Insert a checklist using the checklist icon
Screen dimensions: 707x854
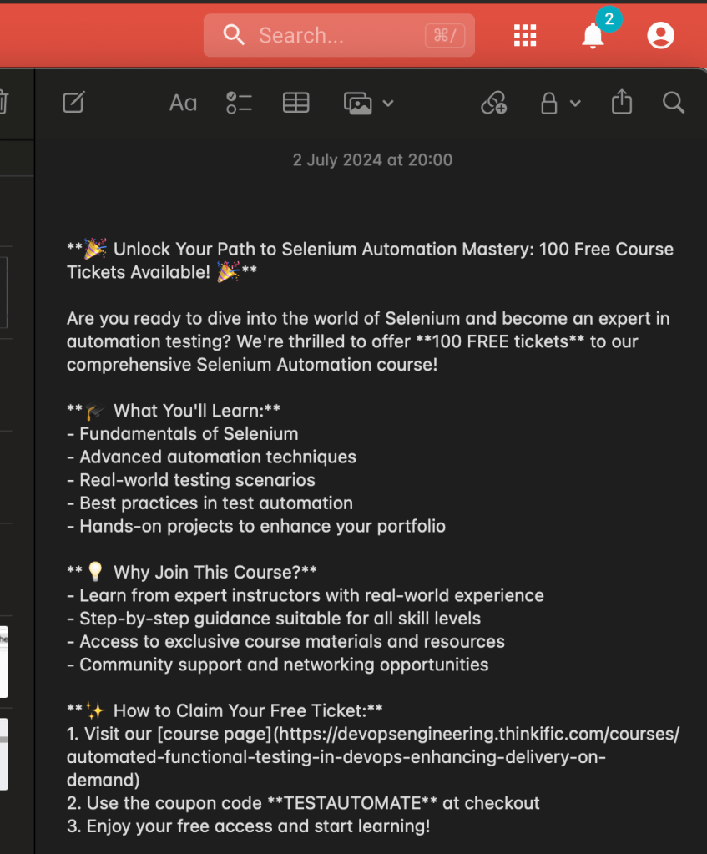tap(239, 103)
